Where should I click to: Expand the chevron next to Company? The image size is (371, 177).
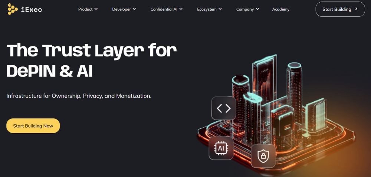(257, 9)
